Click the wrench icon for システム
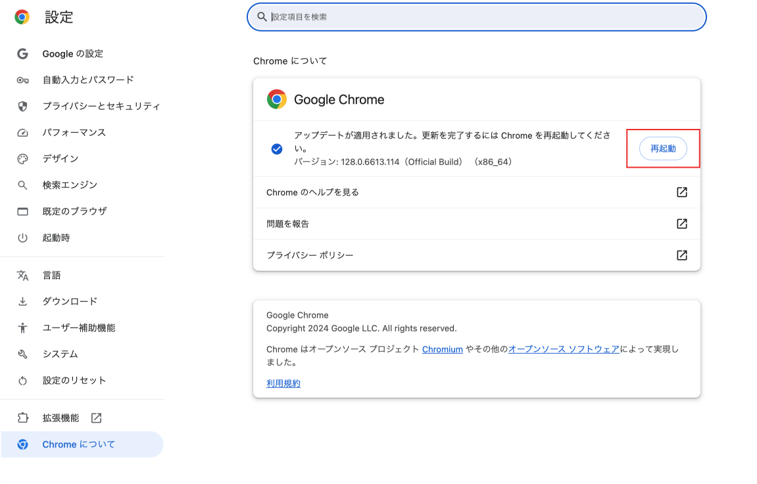 22,354
